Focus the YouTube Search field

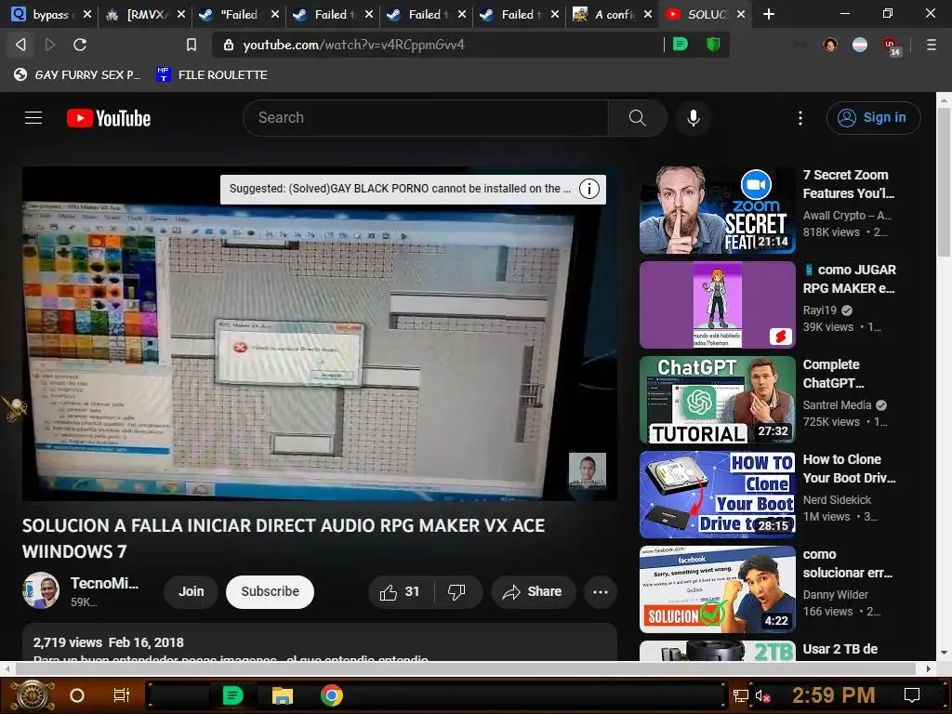(426, 118)
